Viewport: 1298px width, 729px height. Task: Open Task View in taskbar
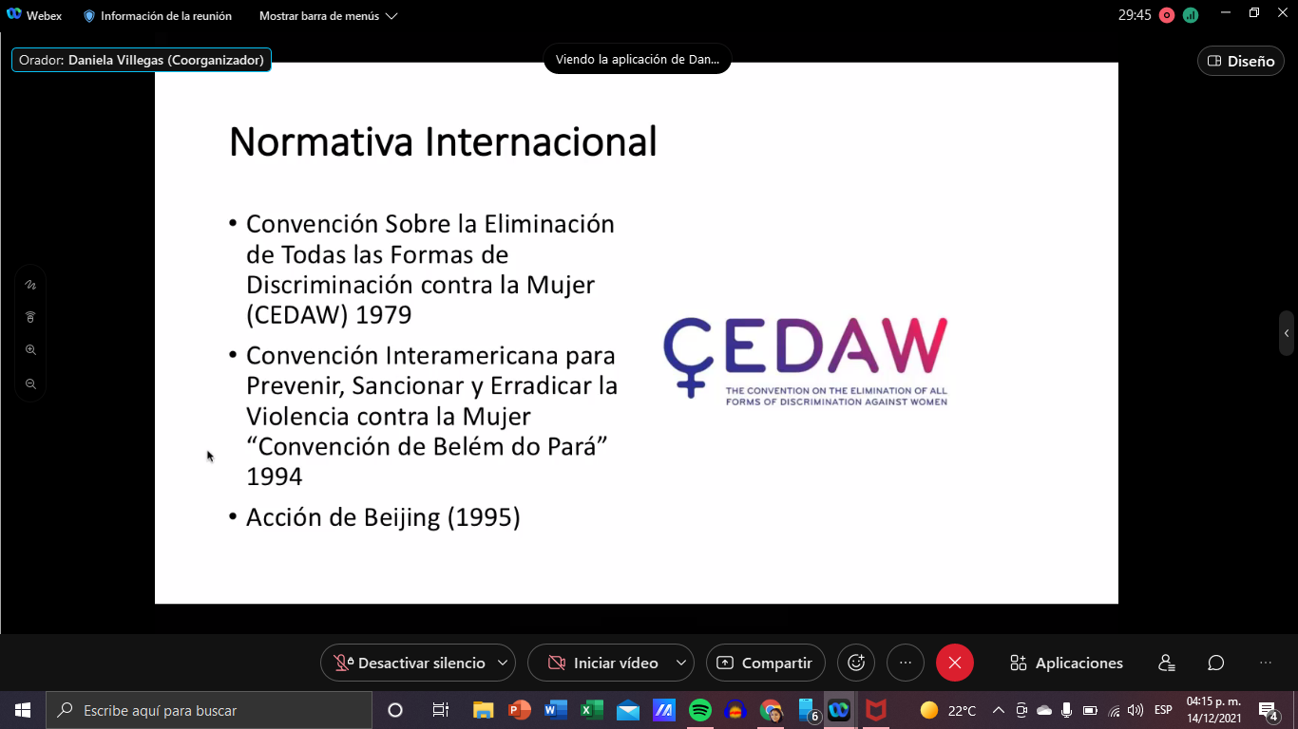click(441, 710)
